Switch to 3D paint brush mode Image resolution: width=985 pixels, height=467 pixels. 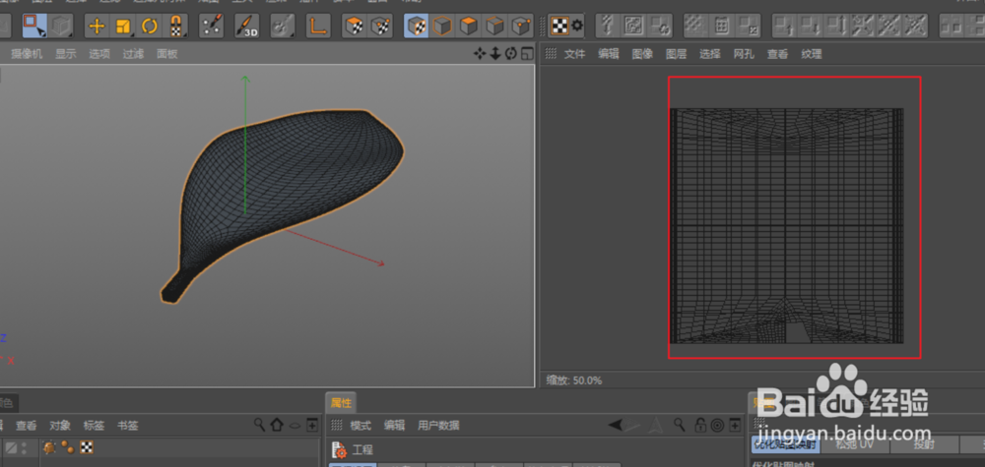click(x=247, y=26)
